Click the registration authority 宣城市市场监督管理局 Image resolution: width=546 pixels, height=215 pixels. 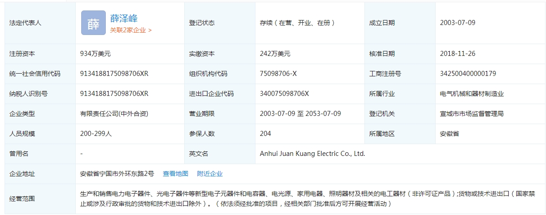pos(472,114)
